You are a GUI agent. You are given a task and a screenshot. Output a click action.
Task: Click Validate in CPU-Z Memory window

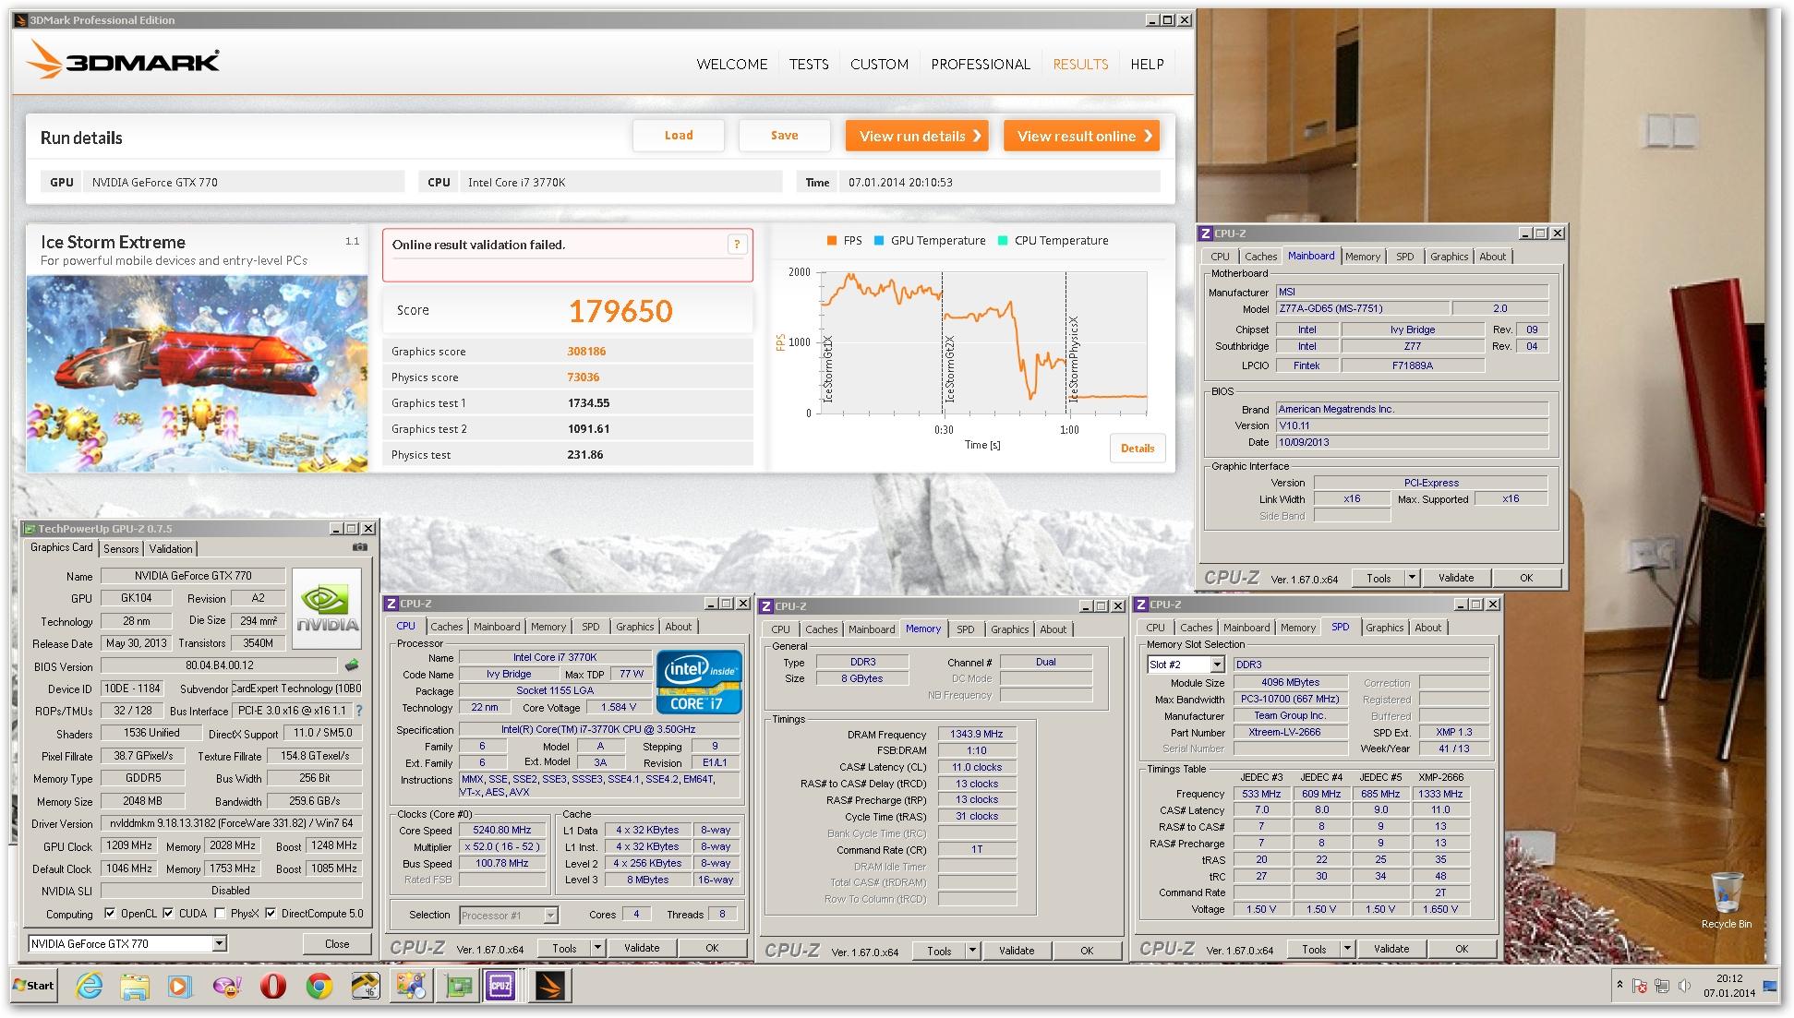click(x=1017, y=951)
